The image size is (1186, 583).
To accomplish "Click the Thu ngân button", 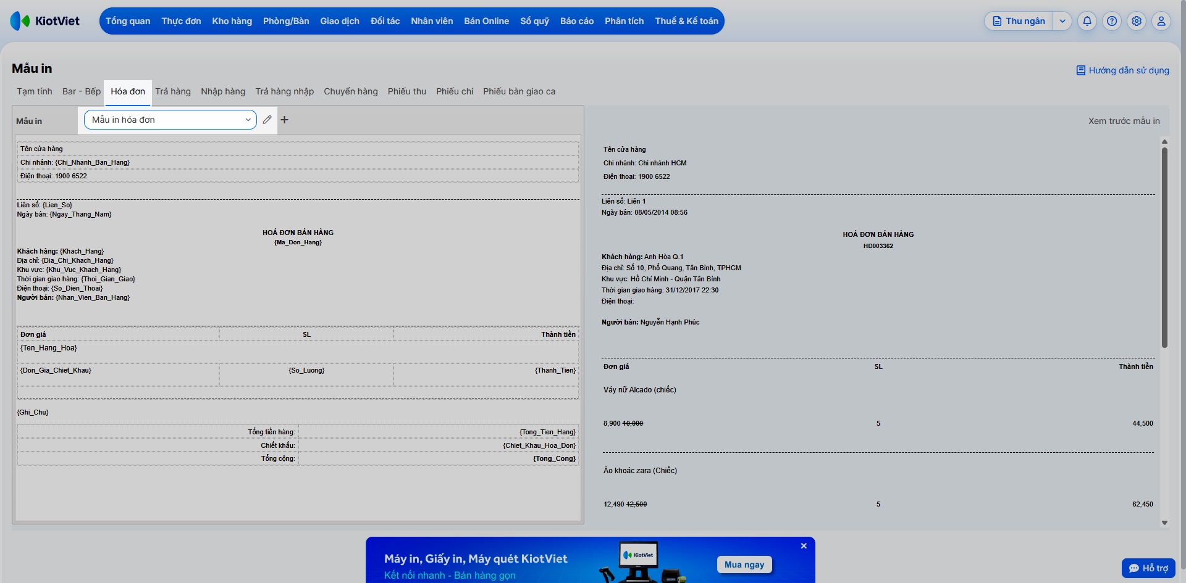I will click(x=1019, y=21).
